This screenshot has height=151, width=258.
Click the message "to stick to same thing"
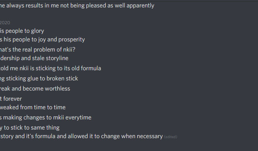pyautogui.click(x=30, y=128)
